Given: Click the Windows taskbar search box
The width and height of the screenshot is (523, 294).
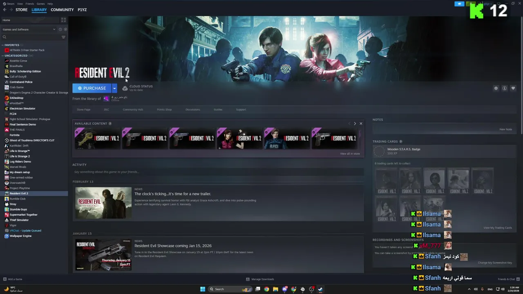Looking at the screenshot, I should point(230,289).
